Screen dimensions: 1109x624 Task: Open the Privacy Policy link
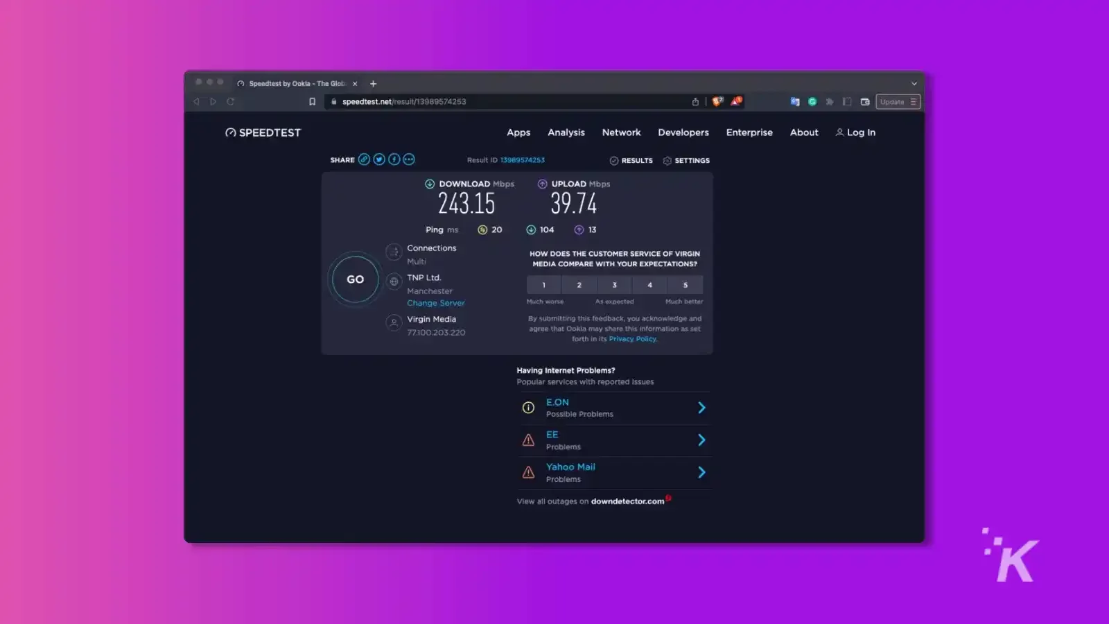633,339
